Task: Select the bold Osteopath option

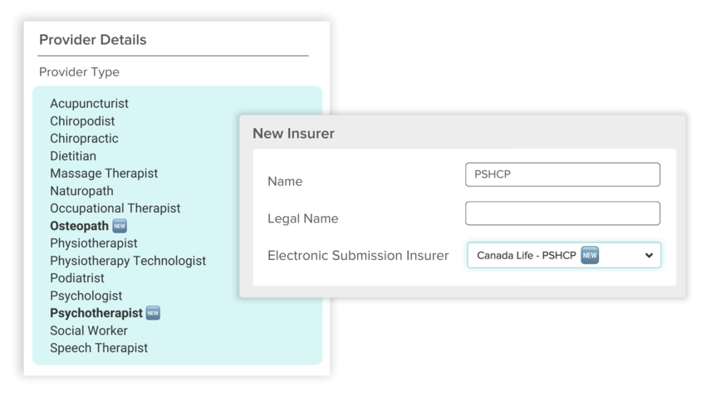Action: pyautogui.click(x=79, y=226)
